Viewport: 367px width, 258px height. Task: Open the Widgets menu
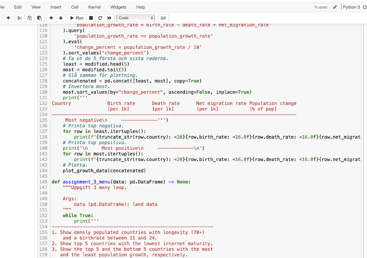click(x=118, y=7)
